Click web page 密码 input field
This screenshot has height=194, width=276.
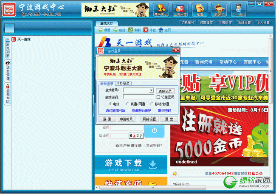pyautogui.click(x=127, y=127)
